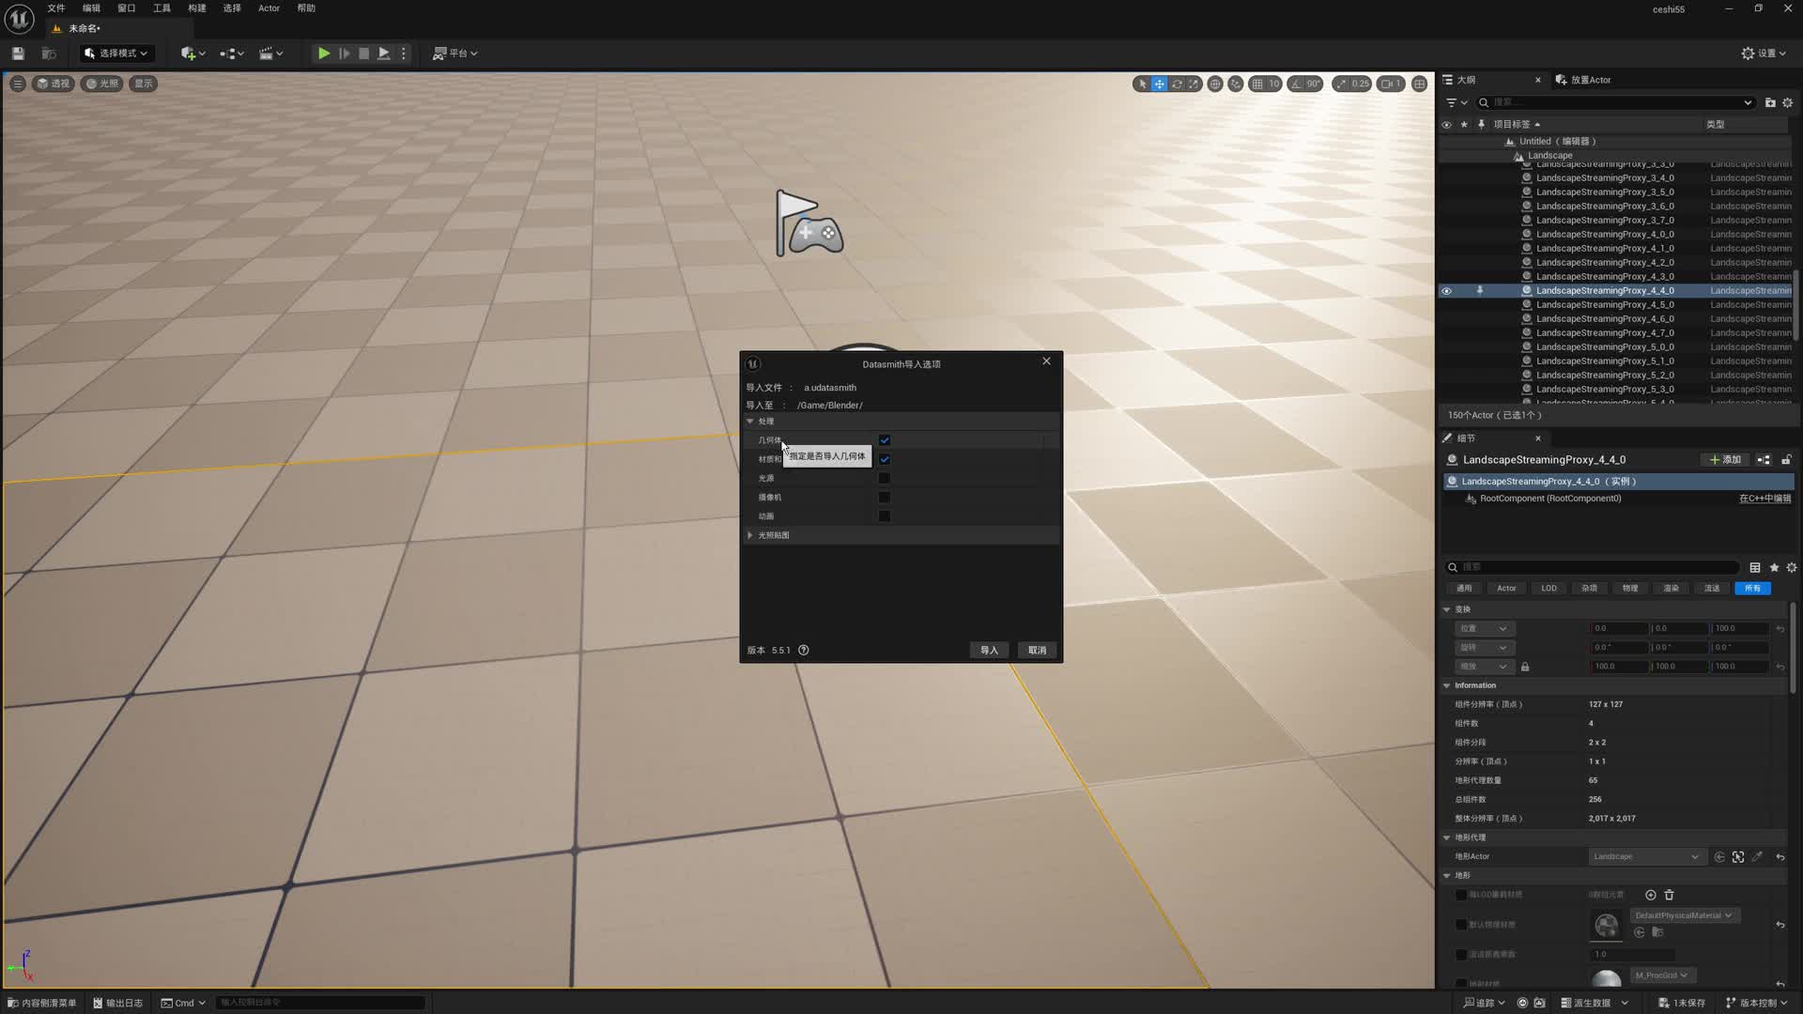The image size is (1803, 1014).
Task: Select the Move tool in viewport toolbar
Action: click(x=1159, y=84)
